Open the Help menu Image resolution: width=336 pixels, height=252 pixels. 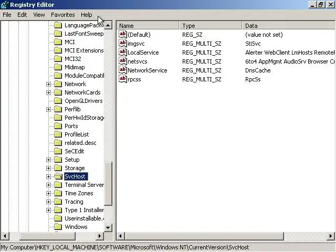pyautogui.click(x=86, y=15)
